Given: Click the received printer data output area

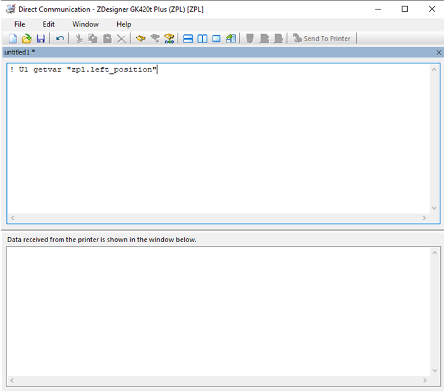Looking at the screenshot, I should [215, 310].
